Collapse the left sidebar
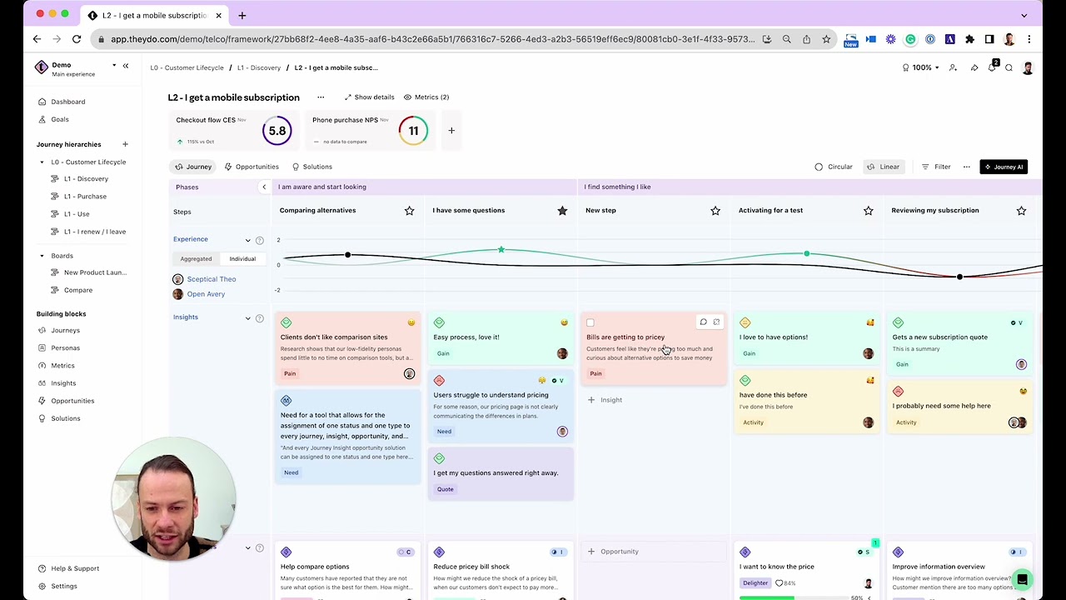Screen dimensions: 1066x600 pyautogui.click(x=126, y=66)
